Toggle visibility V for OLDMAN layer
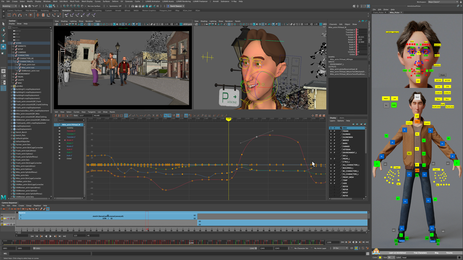Viewport: 463px width, 260px height. [331, 134]
